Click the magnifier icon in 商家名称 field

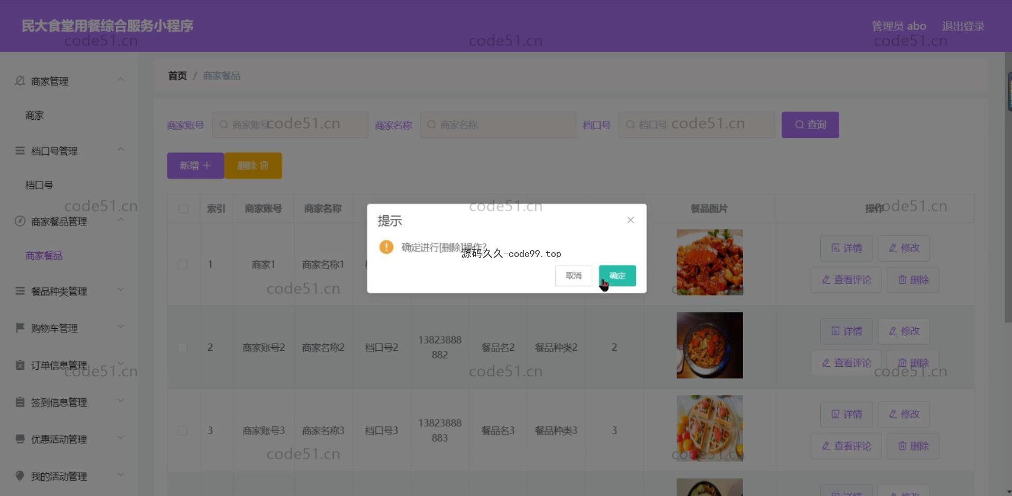point(432,125)
